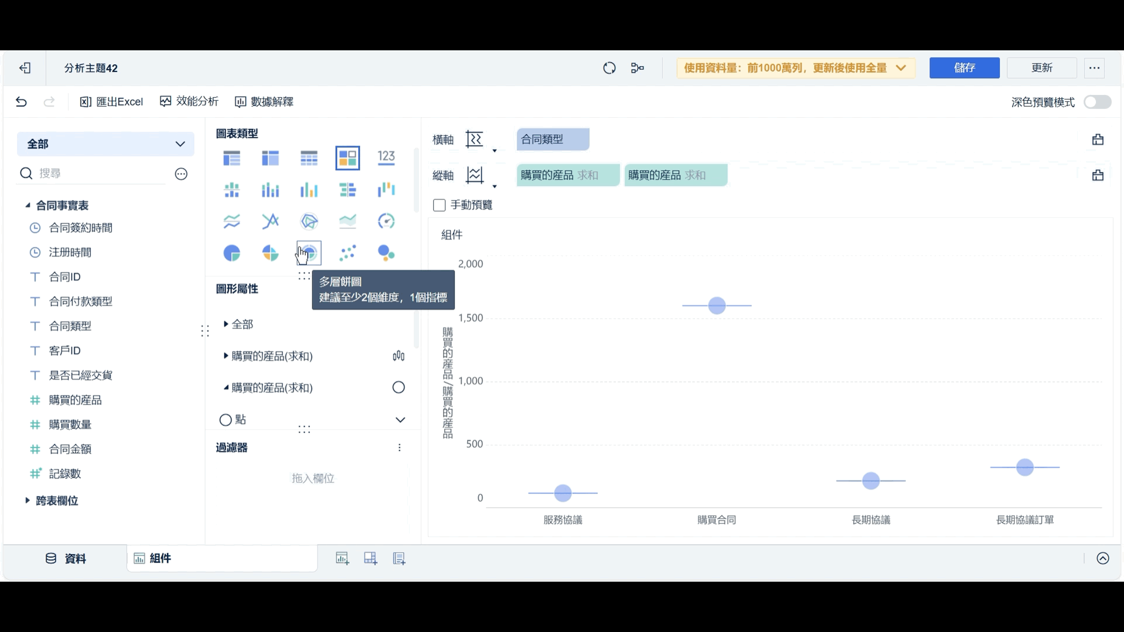Select the detail table chart type

pos(309,158)
